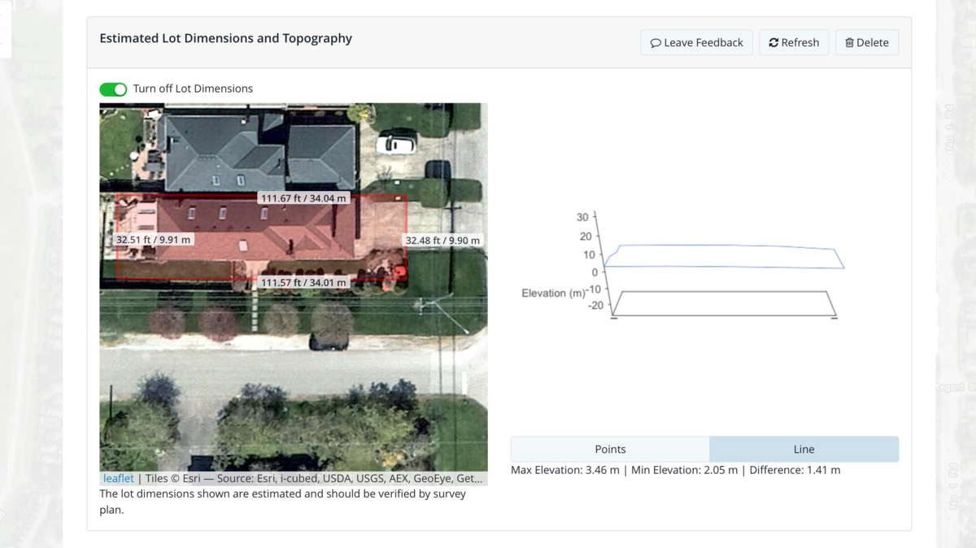Viewport: 976px width, 548px height.
Task: Click the circular arrows Refresh icon
Action: pos(773,43)
